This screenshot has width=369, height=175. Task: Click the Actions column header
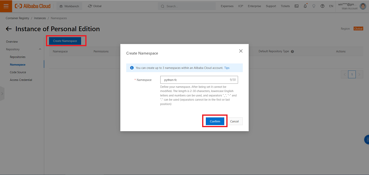[x=341, y=52]
